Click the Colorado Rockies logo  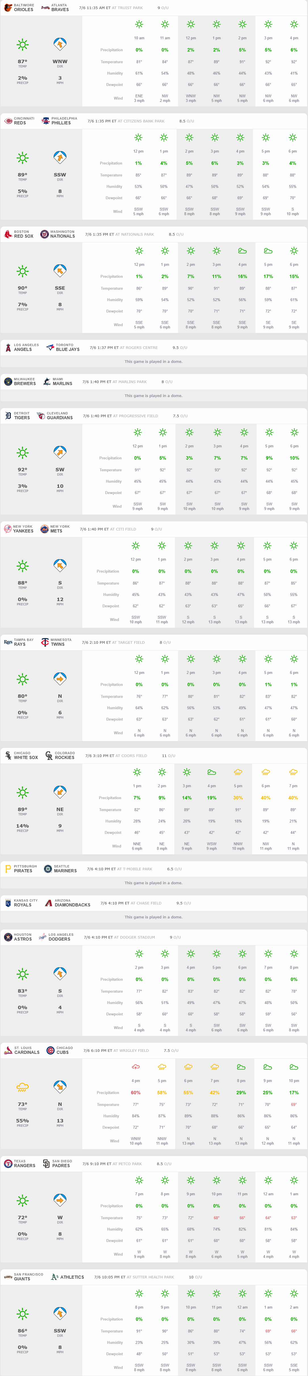pyautogui.click(x=49, y=755)
